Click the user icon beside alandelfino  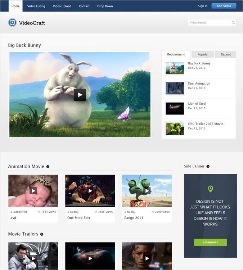tap(12, 212)
